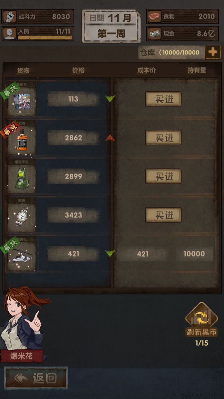
Task: Tap the manga book goods icon
Action: [x=22, y=99]
